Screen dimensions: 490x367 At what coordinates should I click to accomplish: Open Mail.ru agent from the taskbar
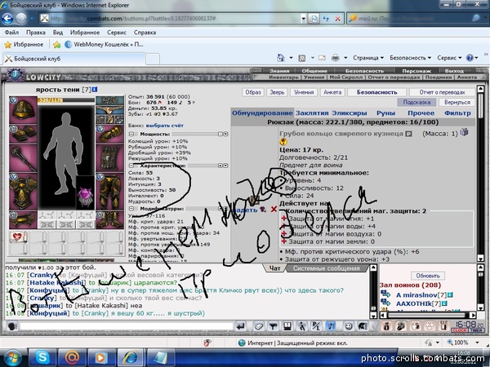point(72,357)
